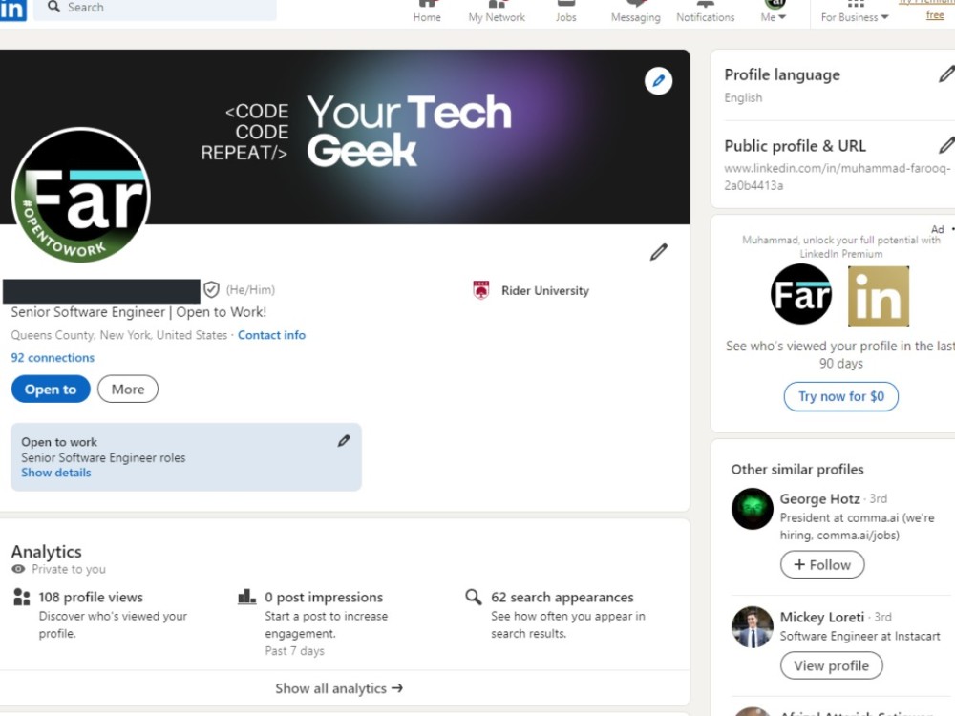
Task: Open 0 post impressions analytics
Action: [x=324, y=597]
